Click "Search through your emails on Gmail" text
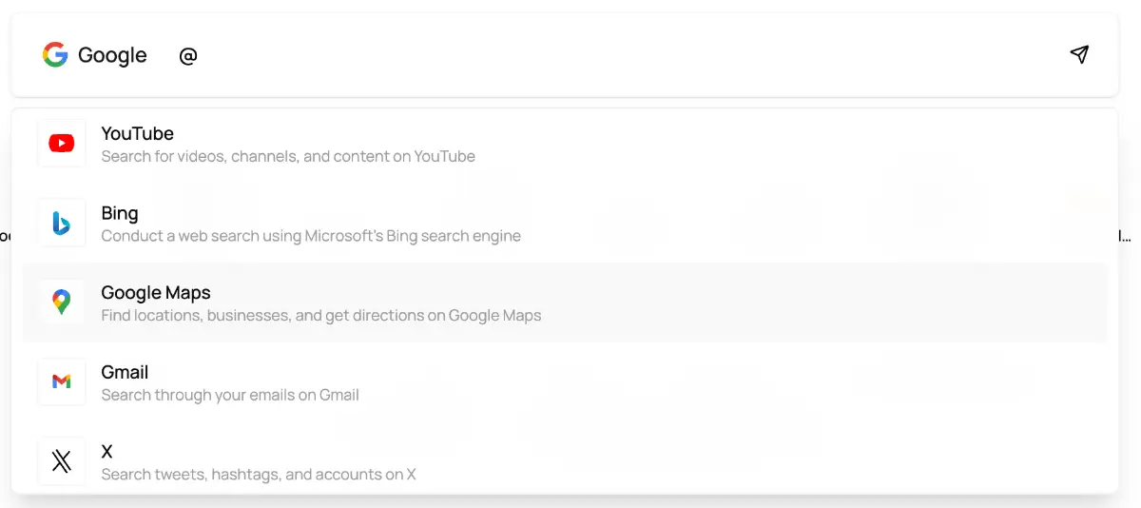The height and width of the screenshot is (508, 1141). [x=230, y=395]
